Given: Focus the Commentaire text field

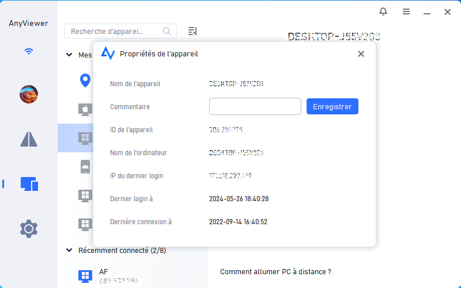Looking at the screenshot, I should [255, 106].
